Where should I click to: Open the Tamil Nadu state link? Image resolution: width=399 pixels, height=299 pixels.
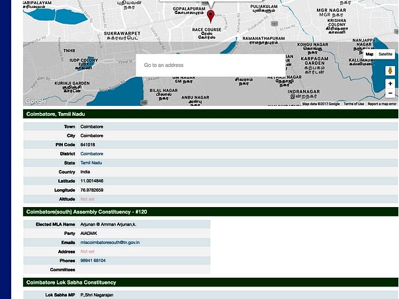pyautogui.click(x=91, y=163)
